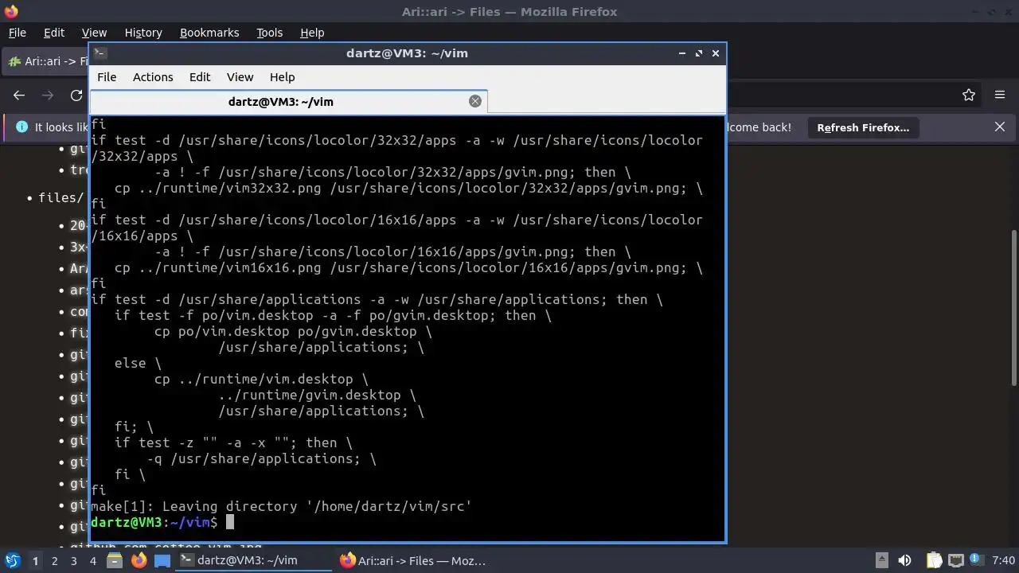Open terminal Edit menu
This screenshot has width=1019, height=573.
click(x=200, y=77)
